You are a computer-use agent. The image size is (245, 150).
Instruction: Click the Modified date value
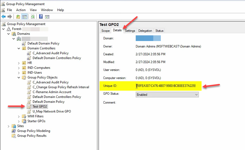pyautogui.click(x=151, y=62)
